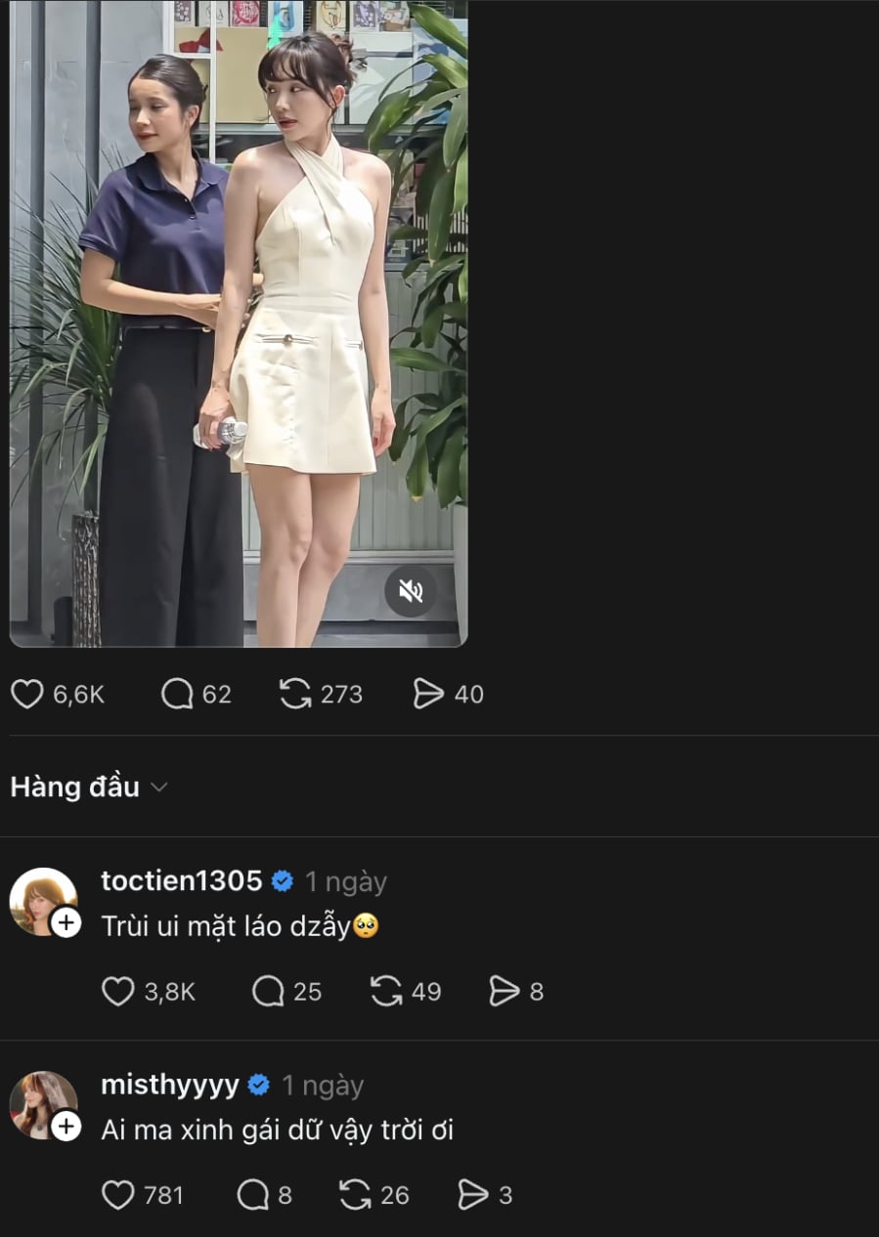Reply to toctien1305's comment
This screenshot has width=879, height=1237.
268,993
